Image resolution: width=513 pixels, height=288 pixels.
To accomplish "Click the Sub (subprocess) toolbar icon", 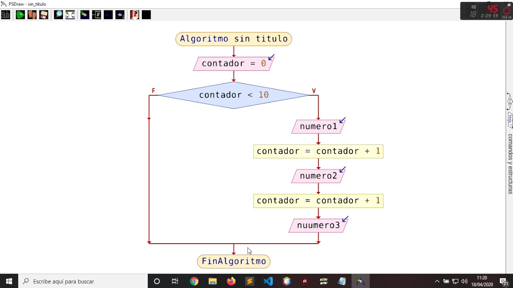I will click(6, 15).
